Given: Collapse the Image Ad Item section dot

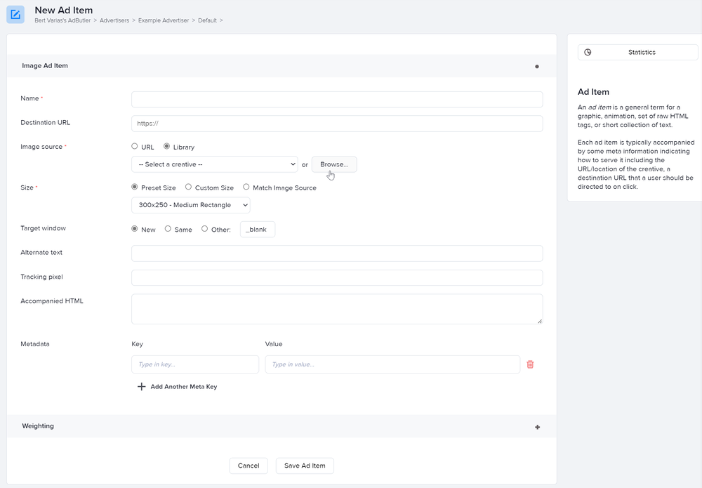Looking at the screenshot, I should pos(537,67).
